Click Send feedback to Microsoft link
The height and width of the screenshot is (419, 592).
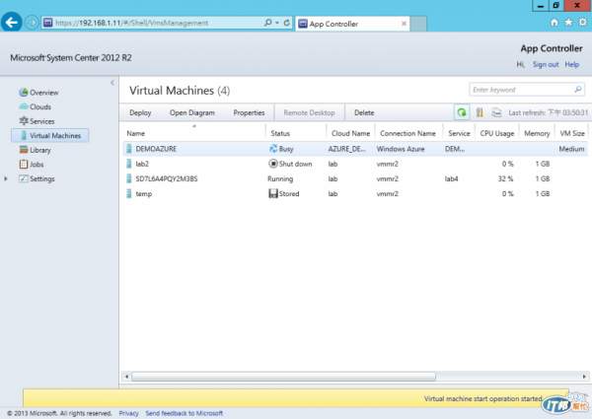[185, 413]
